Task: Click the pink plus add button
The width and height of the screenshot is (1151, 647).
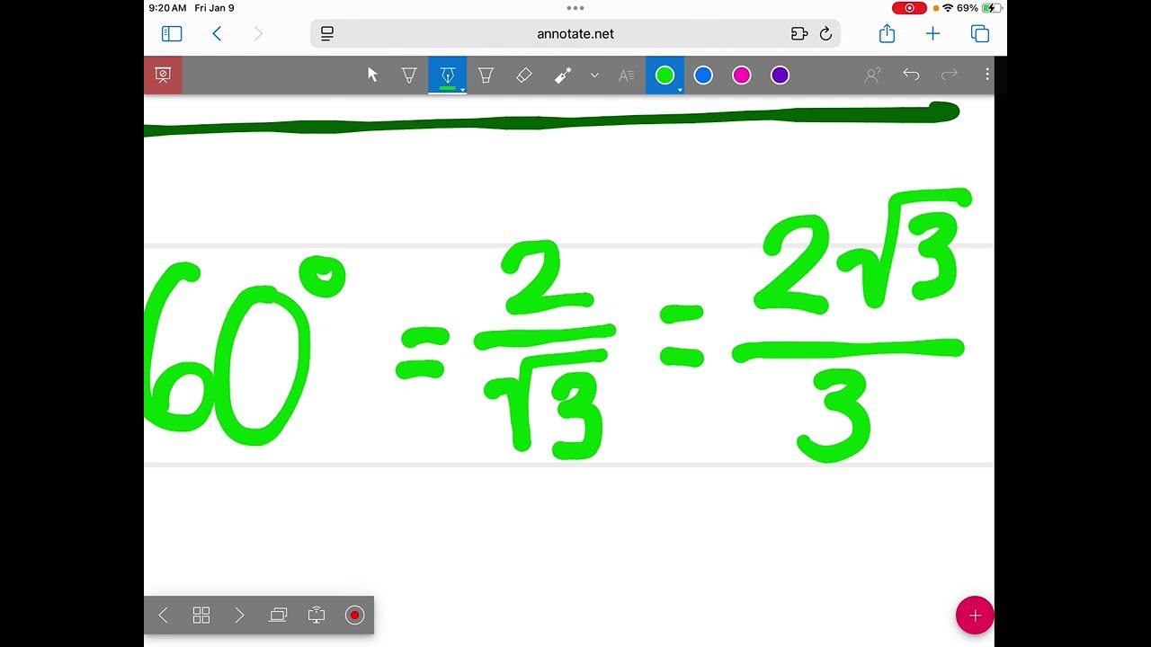Action: [x=975, y=616]
